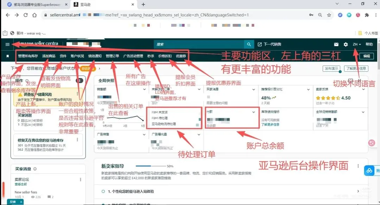Click the 了解更多信息 button near 发布演示
The height and width of the screenshot is (205, 380).
pos(356,69)
